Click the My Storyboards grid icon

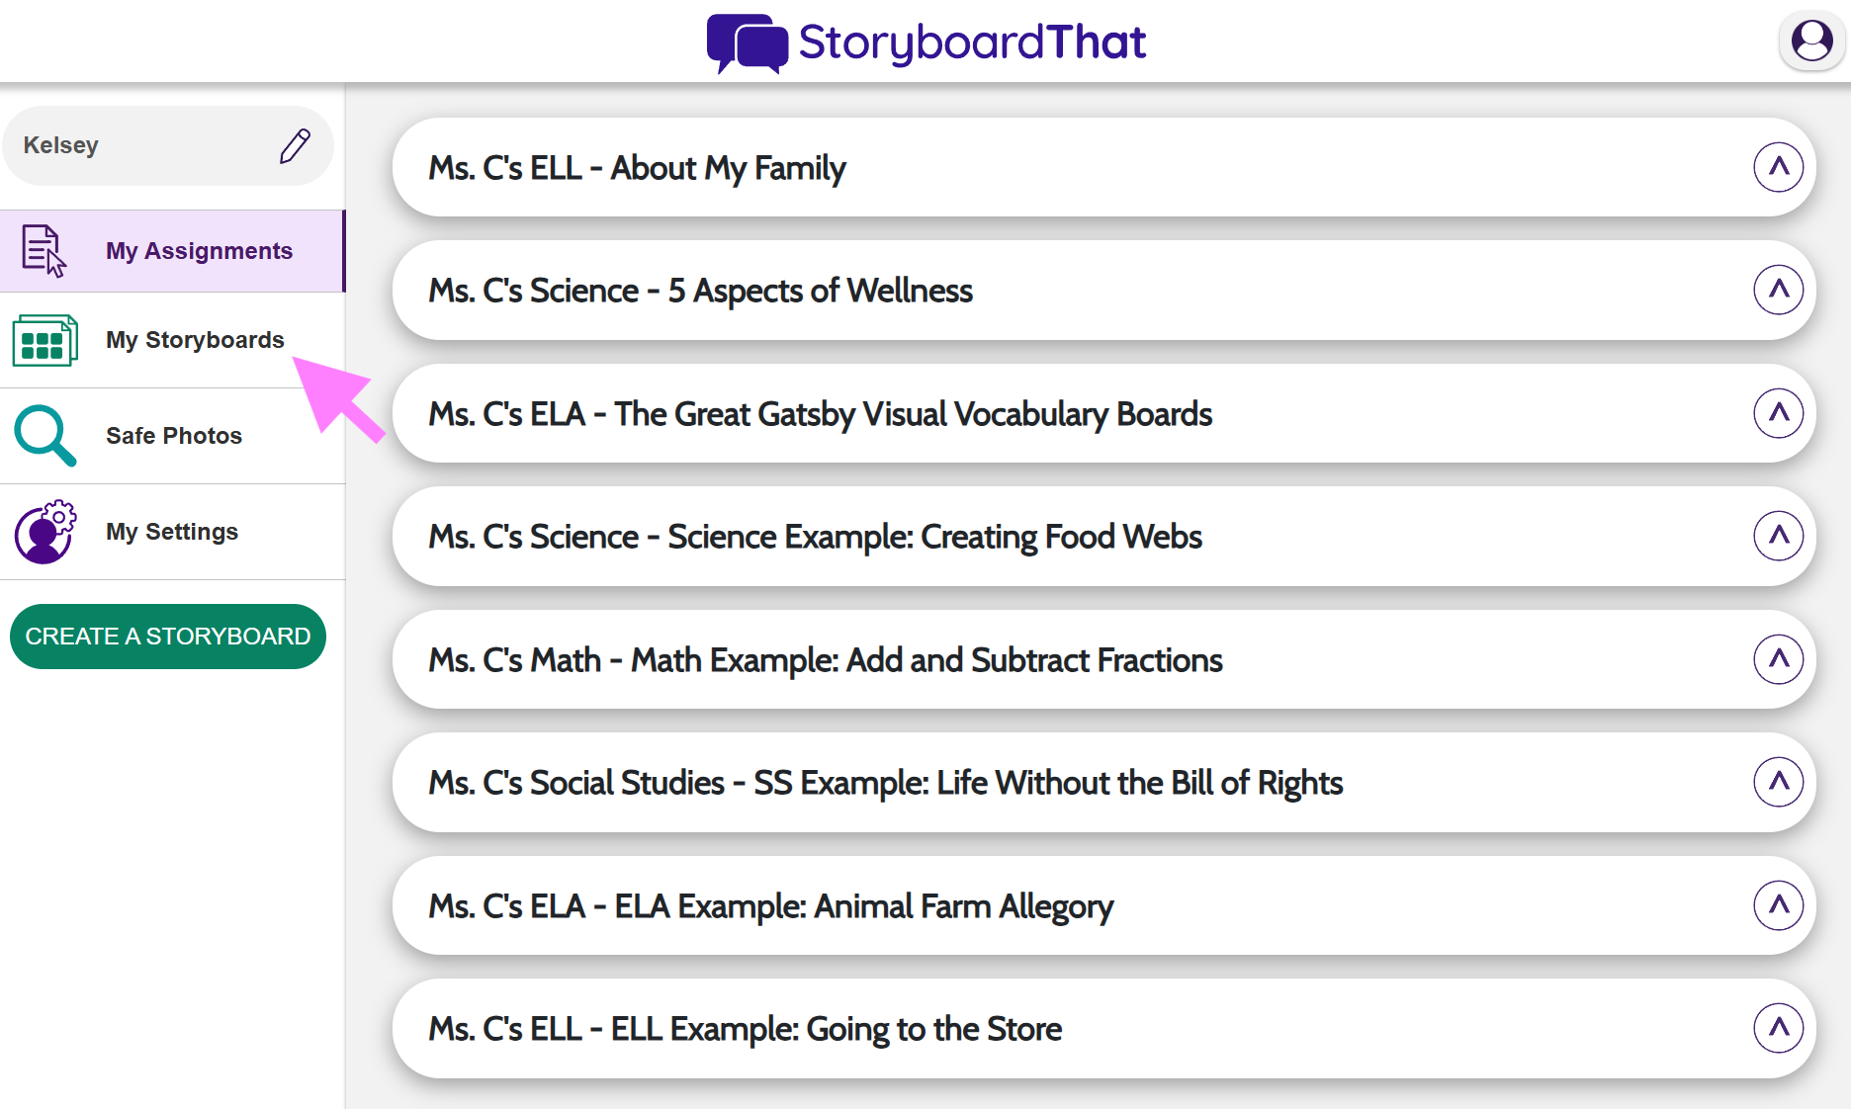coord(44,341)
